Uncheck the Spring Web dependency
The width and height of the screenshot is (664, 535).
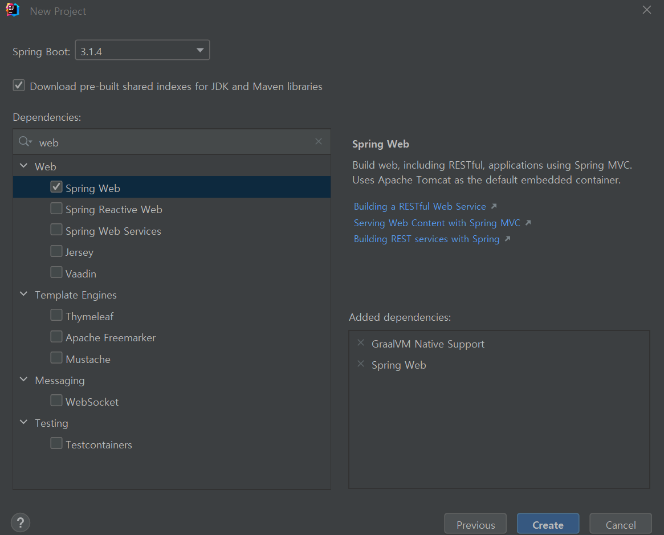point(56,187)
